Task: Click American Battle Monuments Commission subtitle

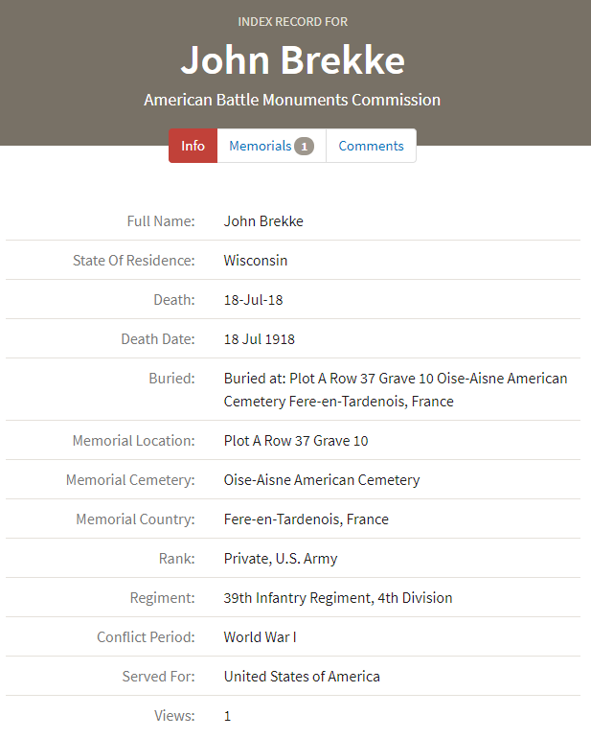Action: tap(292, 100)
